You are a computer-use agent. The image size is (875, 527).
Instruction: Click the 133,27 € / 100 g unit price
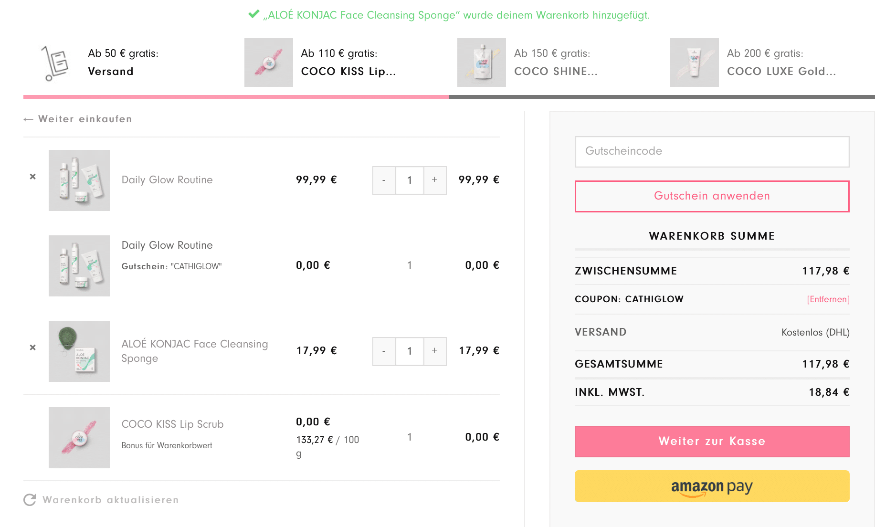tap(327, 446)
